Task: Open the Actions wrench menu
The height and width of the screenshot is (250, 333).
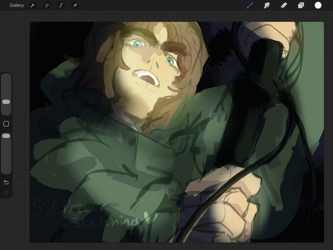Action: [33, 5]
